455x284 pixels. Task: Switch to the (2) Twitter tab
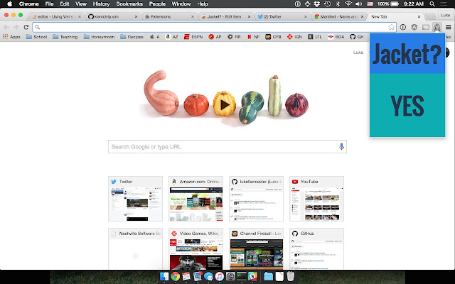(x=281, y=17)
